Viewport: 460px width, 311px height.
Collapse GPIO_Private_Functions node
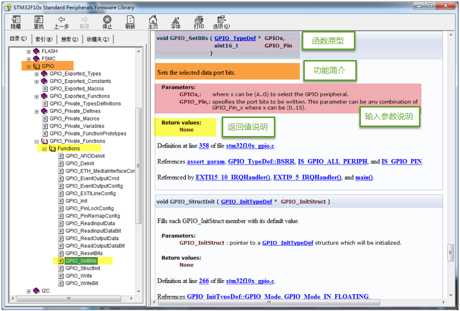tap(37, 141)
